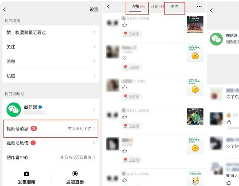
Task: Open the 关注 row chevron in 我的浏览
Action: (94, 47)
